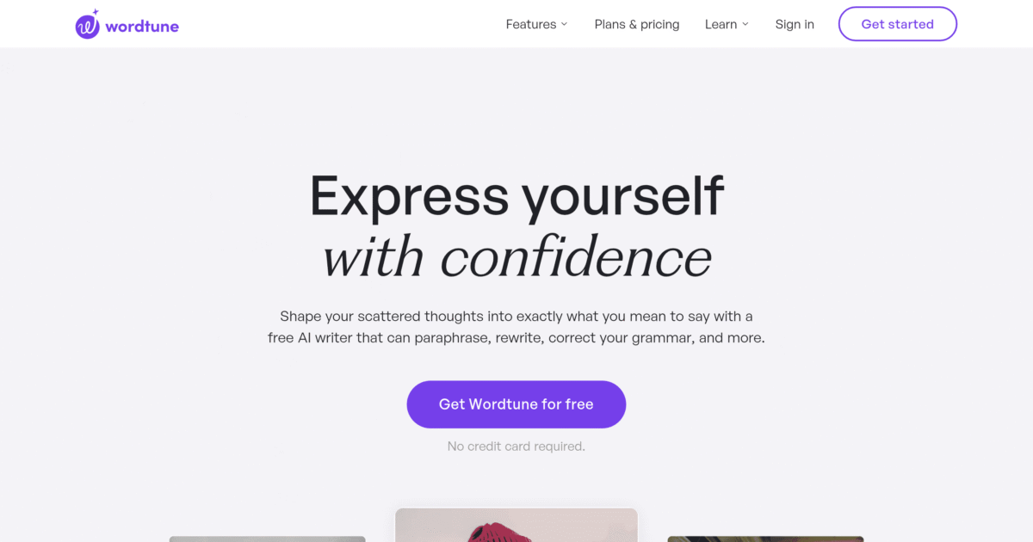Screen dimensions: 1033x542
Task: Click the wordtune wordmark text
Action: pos(142,26)
